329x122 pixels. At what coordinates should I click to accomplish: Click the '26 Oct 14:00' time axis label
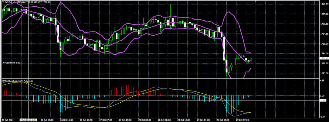[x=66, y=120]
